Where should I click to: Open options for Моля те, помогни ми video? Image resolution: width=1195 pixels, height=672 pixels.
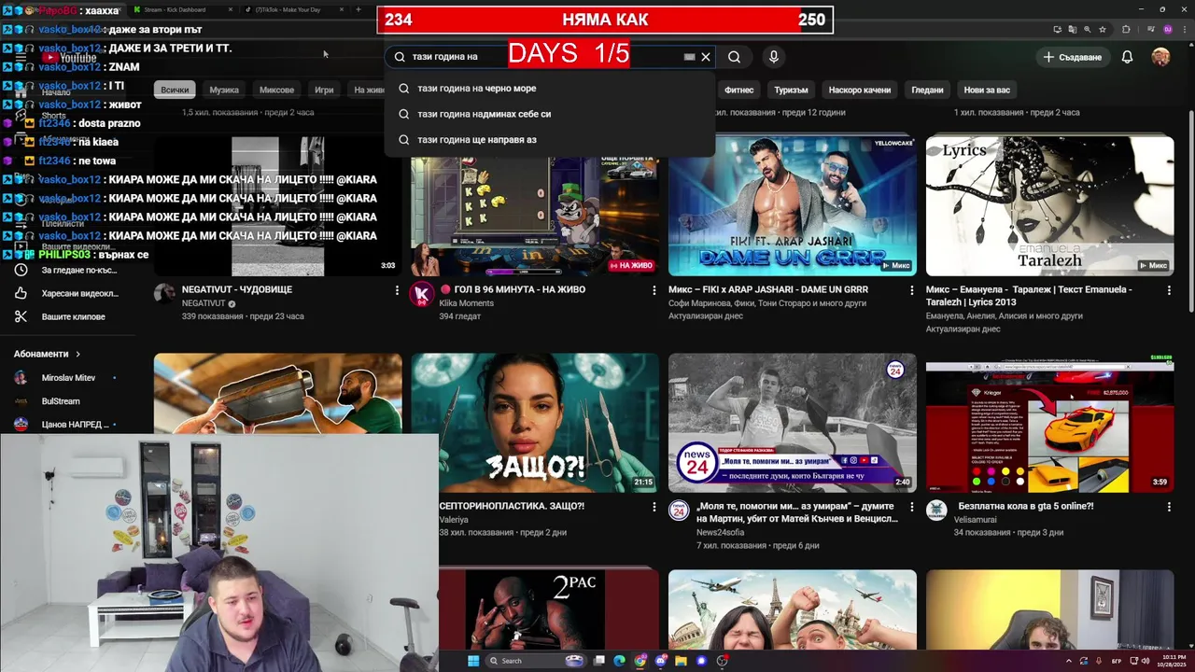tap(912, 507)
